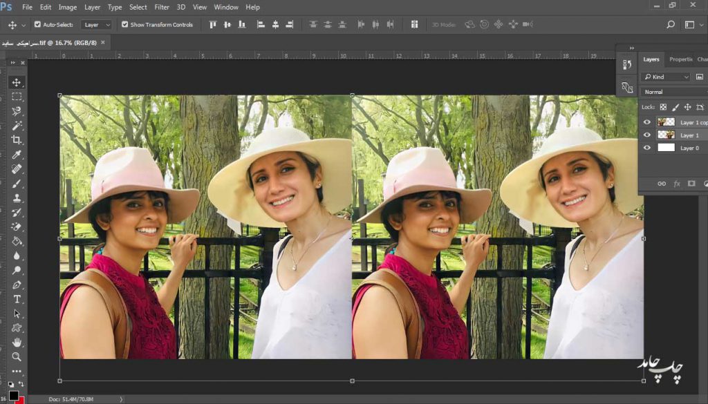
Task: Select the Move tool in the toolbox
Action: point(17,82)
